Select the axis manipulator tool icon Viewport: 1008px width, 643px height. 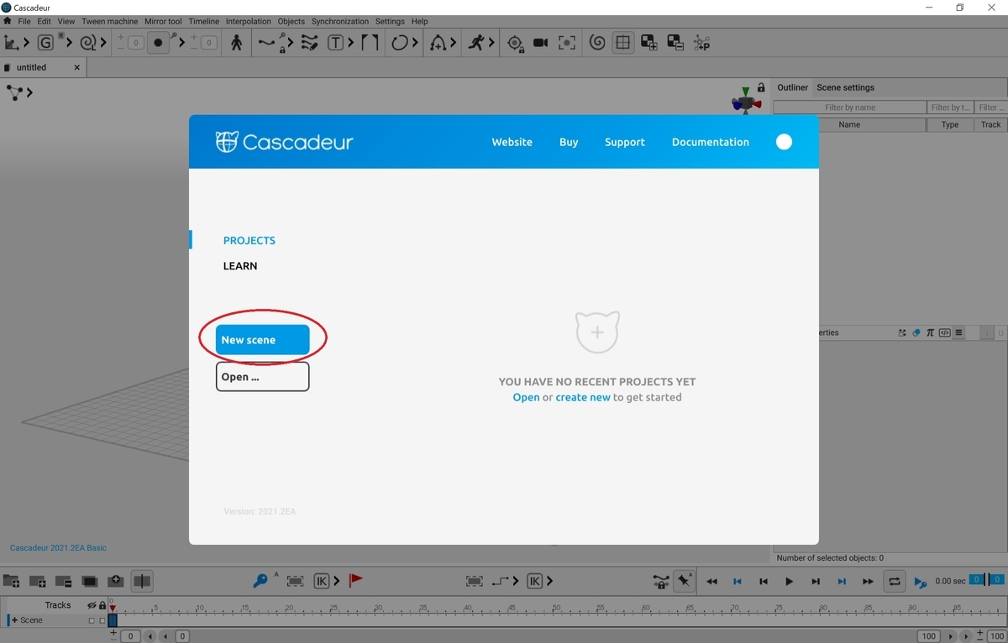(x=12, y=42)
